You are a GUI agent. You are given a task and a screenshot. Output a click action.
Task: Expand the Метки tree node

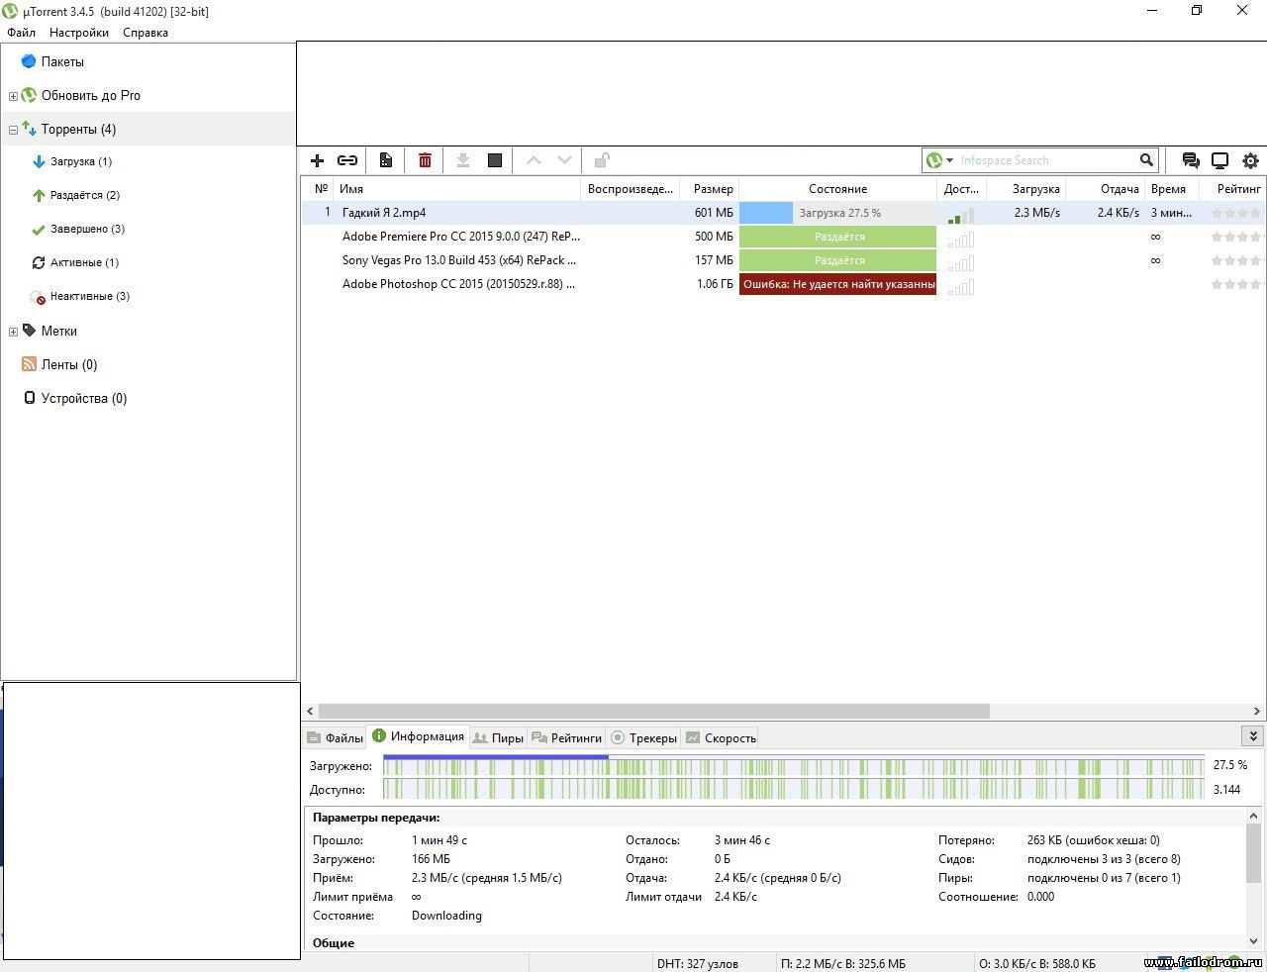click(13, 332)
